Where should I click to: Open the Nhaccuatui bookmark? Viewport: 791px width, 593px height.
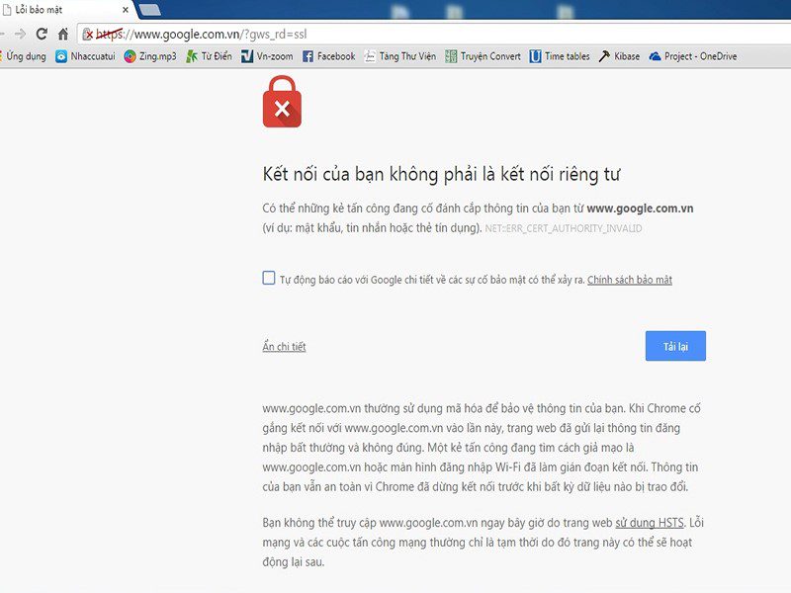[85, 56]
